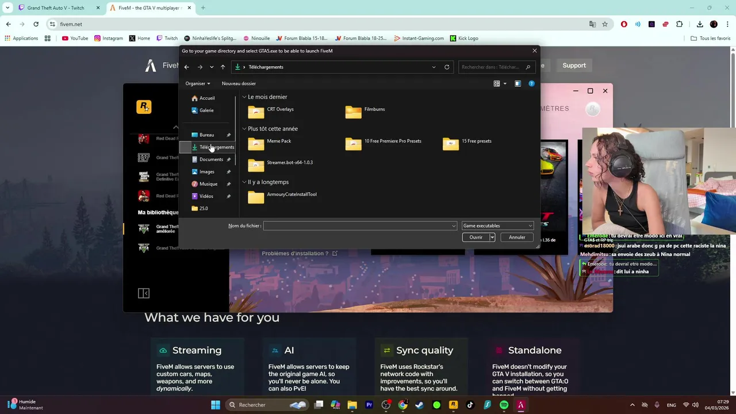Select the 25.0 folder in the sidebar
This screenshot has height=414, width=736.
click(204, 209)
